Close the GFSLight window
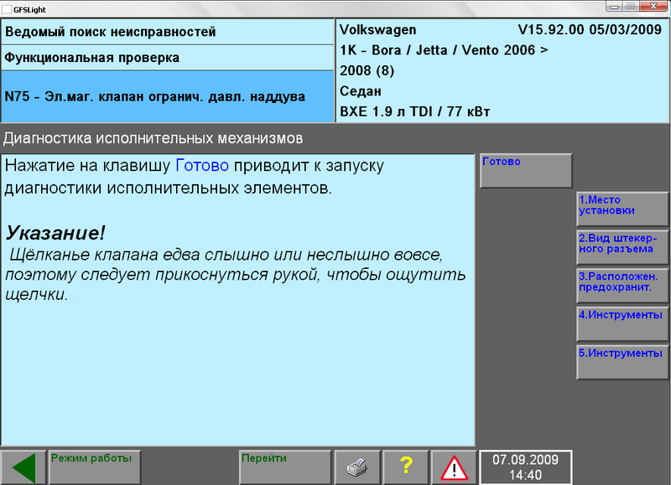Screen dimensions: 671x485 click(654, 6)
